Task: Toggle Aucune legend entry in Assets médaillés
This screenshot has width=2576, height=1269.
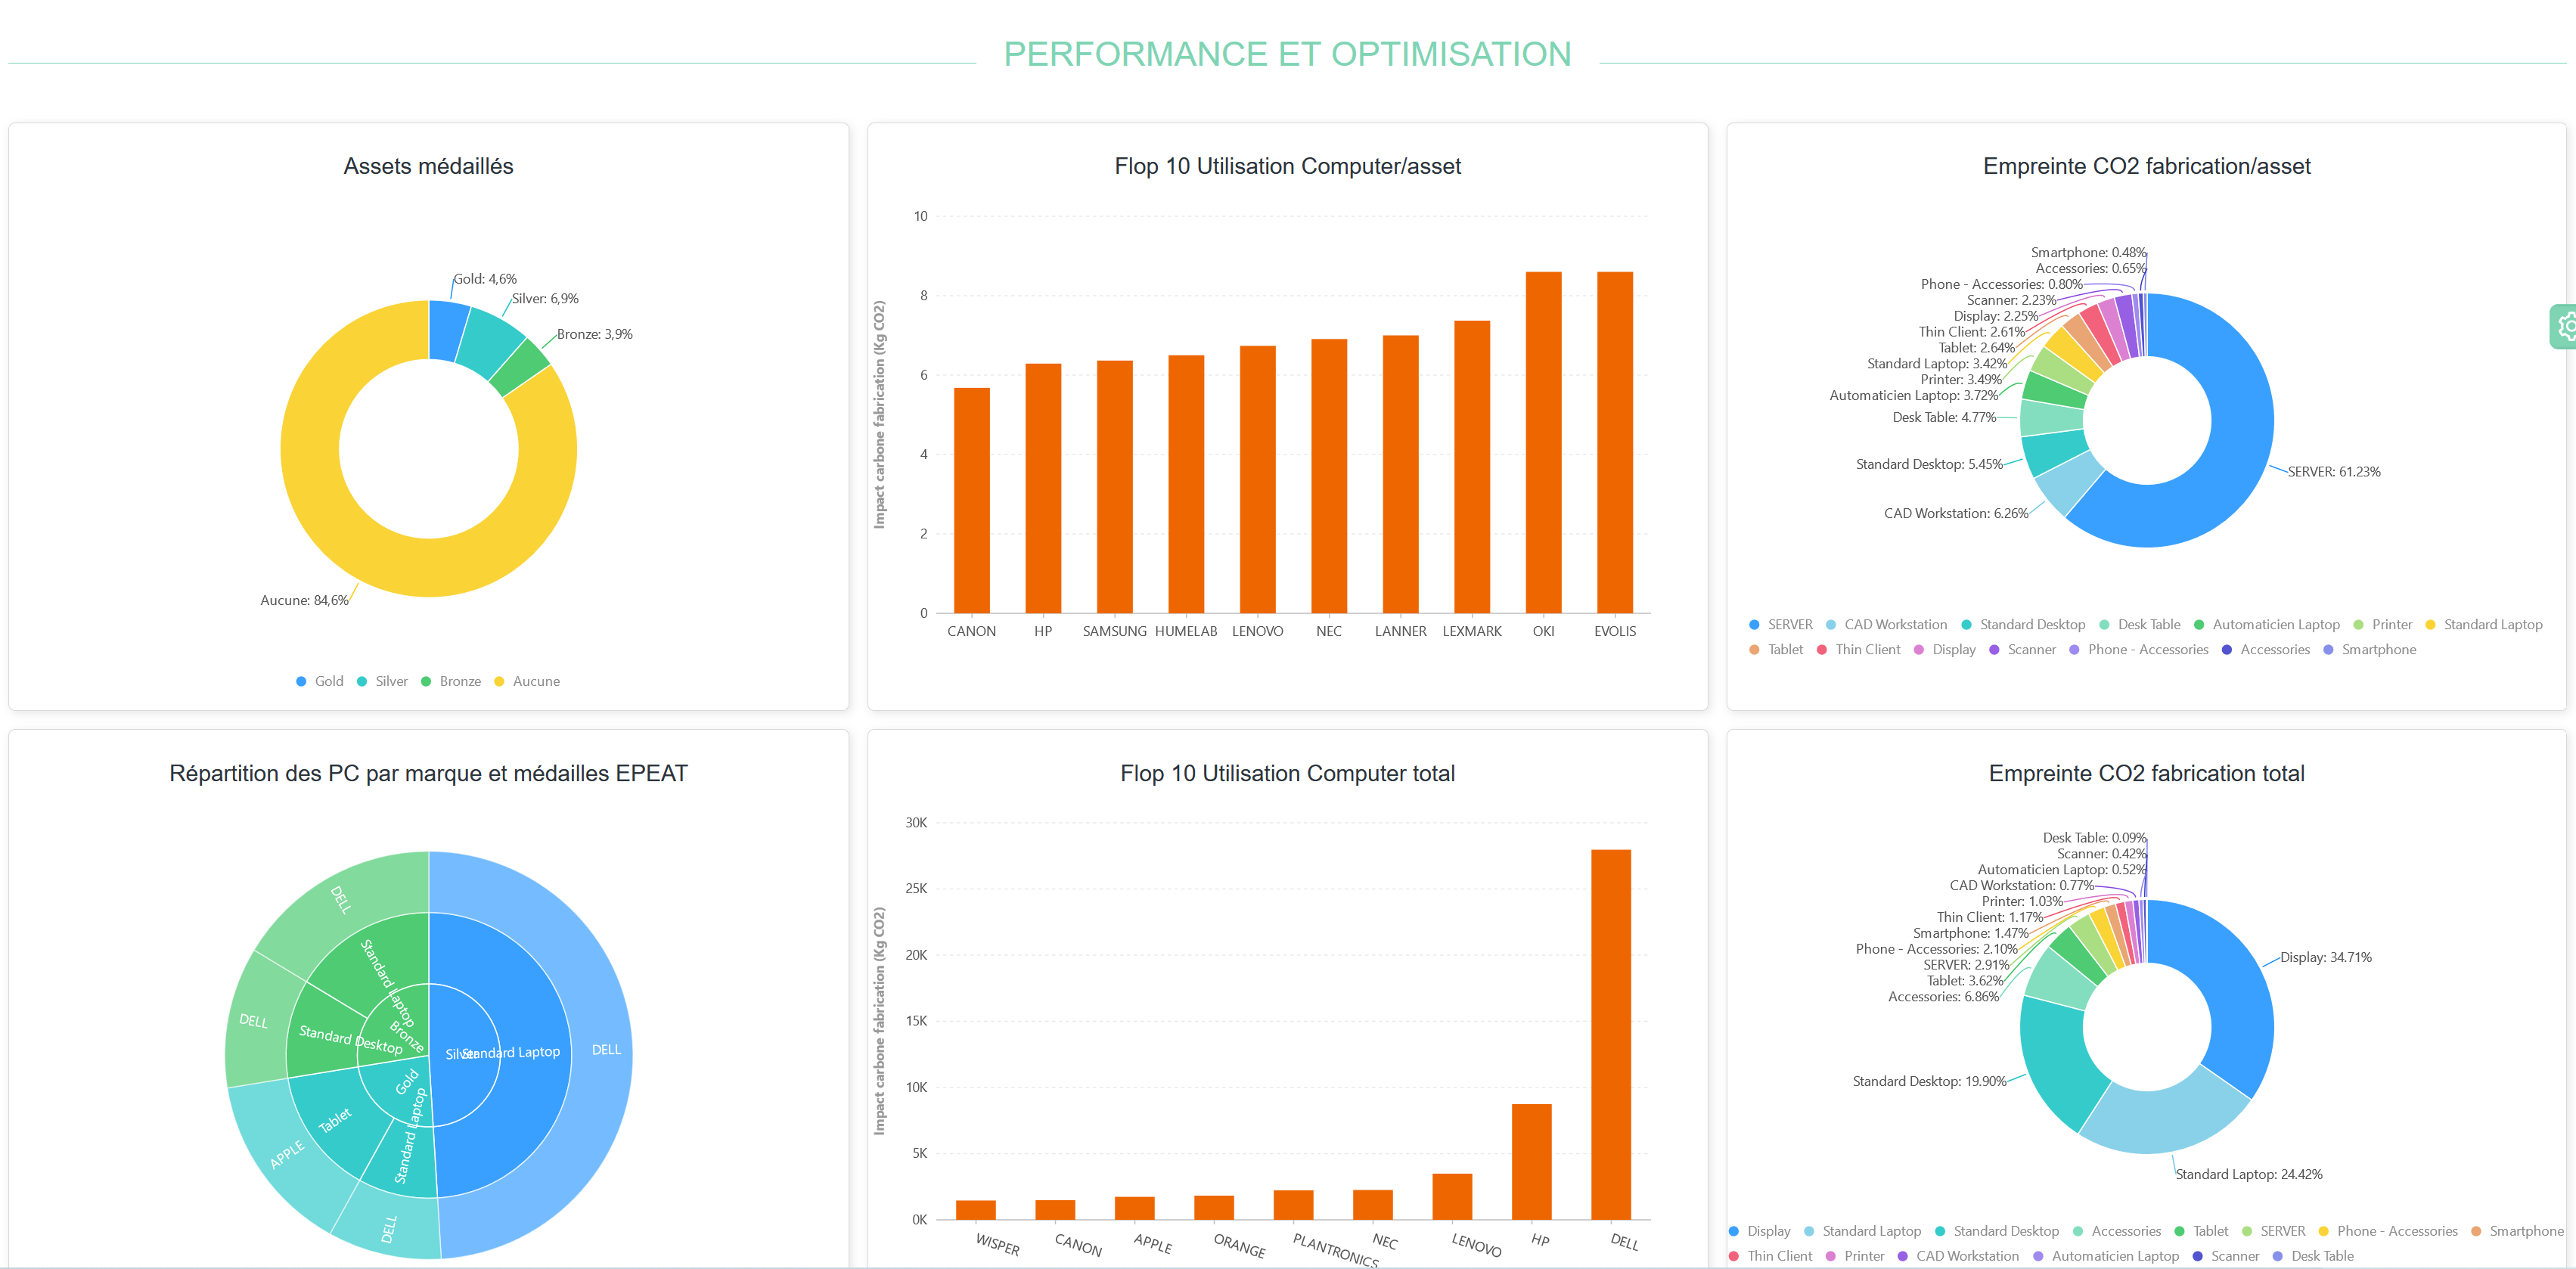Action: (526, 681)
